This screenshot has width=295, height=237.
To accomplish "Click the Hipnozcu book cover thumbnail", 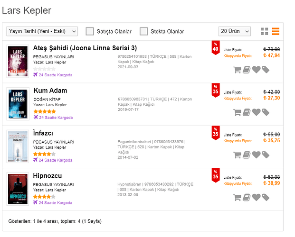I will pos(17,189).
